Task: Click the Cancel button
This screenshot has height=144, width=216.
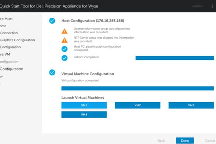Action: click(x=210, y=141)
